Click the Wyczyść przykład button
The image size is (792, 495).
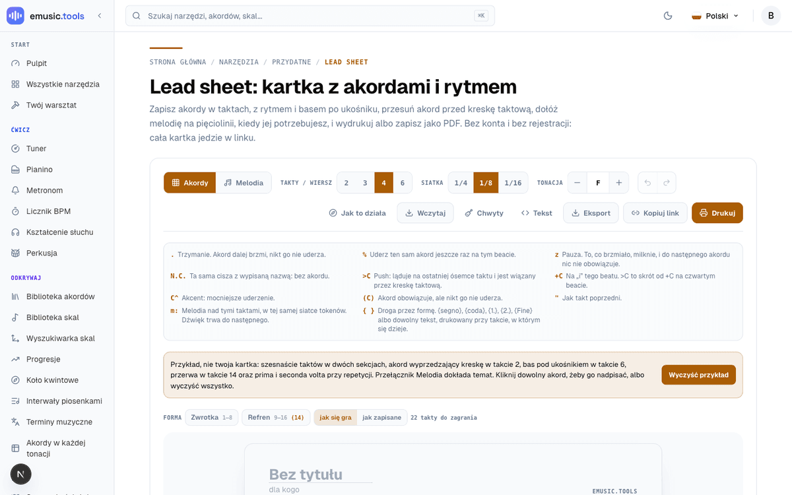pyautogui.click(x=698, y=375)
